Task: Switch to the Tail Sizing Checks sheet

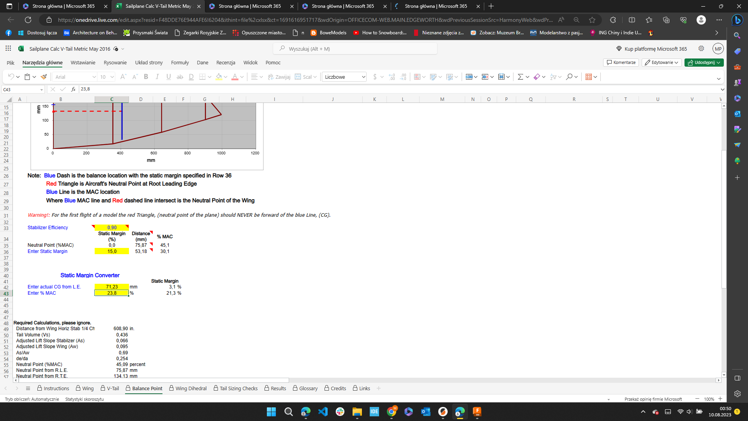Action: click(x=236, y=388)
